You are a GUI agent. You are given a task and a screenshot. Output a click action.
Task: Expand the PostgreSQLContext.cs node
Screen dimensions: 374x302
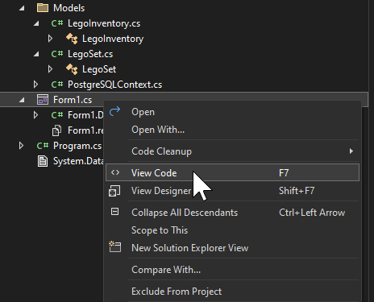pos(35,85)
